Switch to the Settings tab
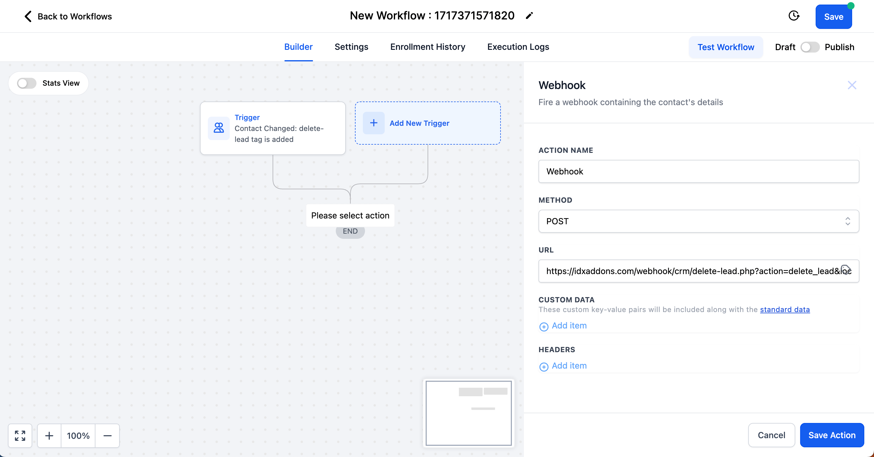The width and height of the screenshot is (874, 457). click(351, 47)
